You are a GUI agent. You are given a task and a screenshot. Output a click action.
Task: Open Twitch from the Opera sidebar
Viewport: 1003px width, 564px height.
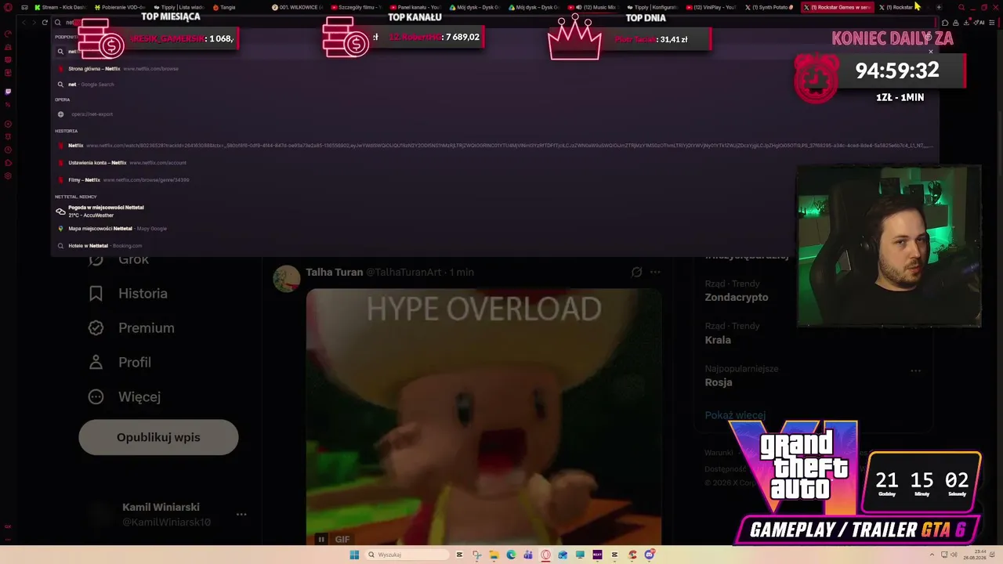[x=8, y=92]
